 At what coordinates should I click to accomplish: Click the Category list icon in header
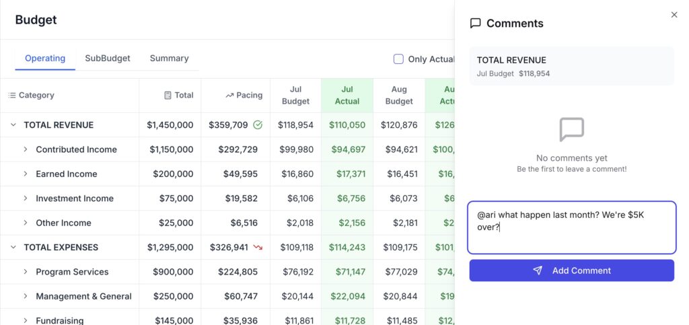click(x=11, y=96)
